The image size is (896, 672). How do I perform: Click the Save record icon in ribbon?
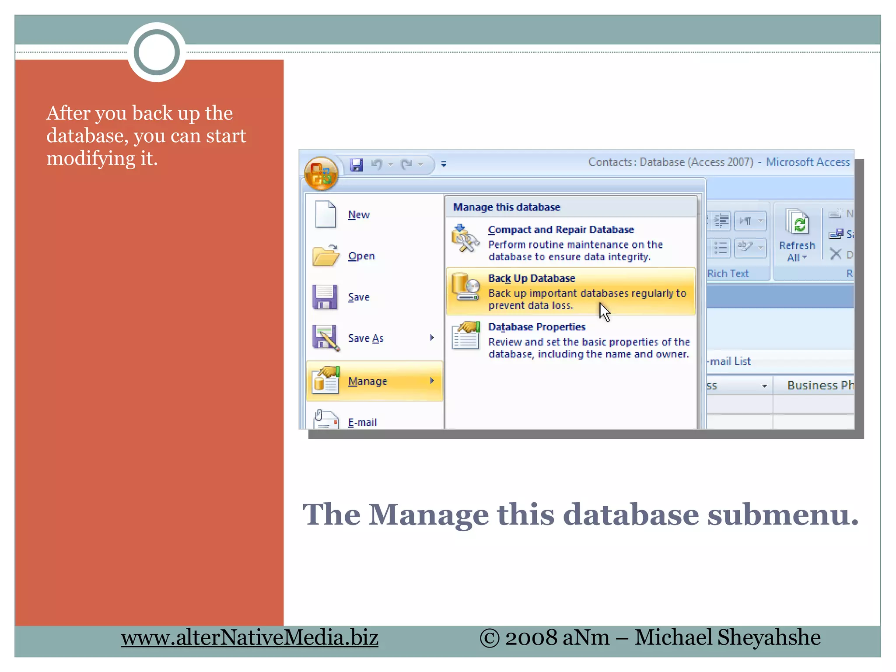click(836, 234)
